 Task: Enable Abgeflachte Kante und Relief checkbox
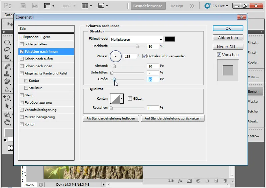22,73
